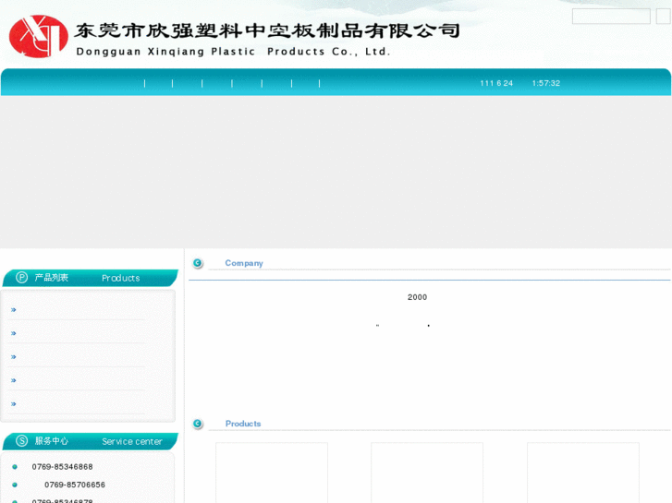Open the Products heading above the product thumbnails
Image resolution: width=672 pixels, height=503 pixels.
click(243, 424)
